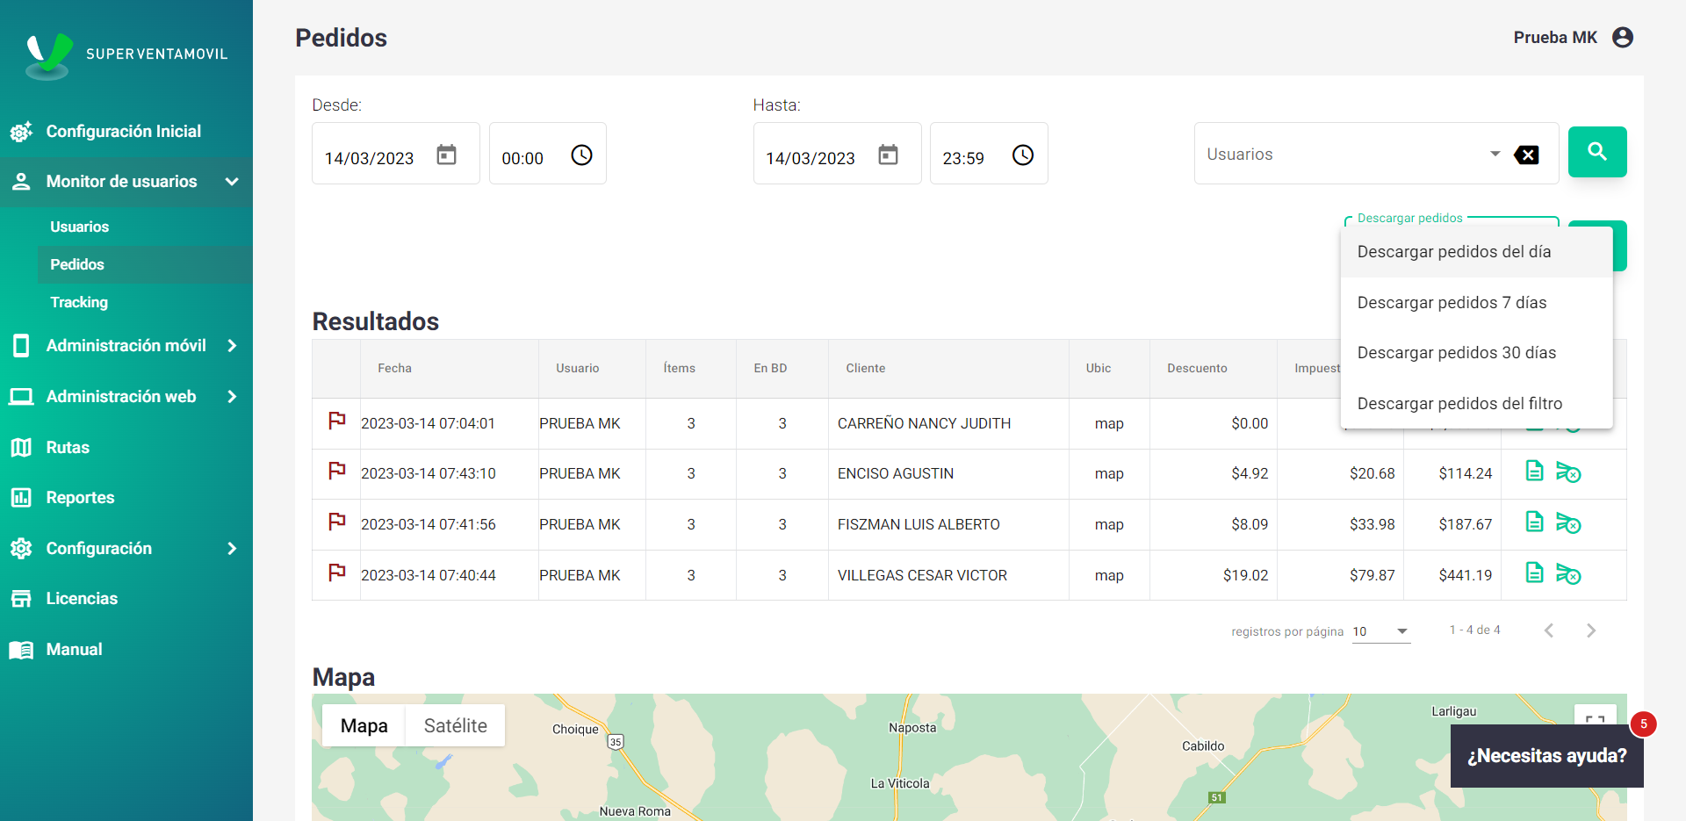Click cancel order icon for VILLEGAS CESAR VICTOR
Screen dimensions: 1686x821
1568,574
